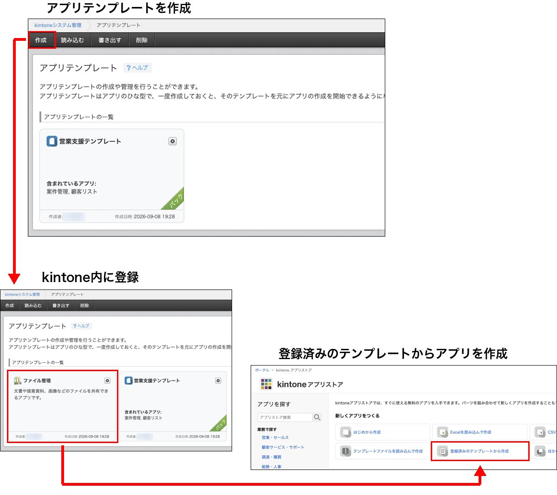Click the kintone アプリストア logo icon
Image resolution: width=557 pixels, height=495 pixels.
(266, 384)
